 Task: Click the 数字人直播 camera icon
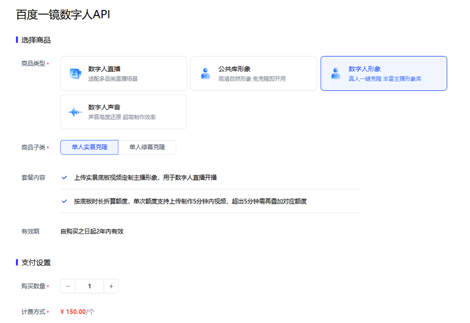pyautogui.click(x=75, y=73)
